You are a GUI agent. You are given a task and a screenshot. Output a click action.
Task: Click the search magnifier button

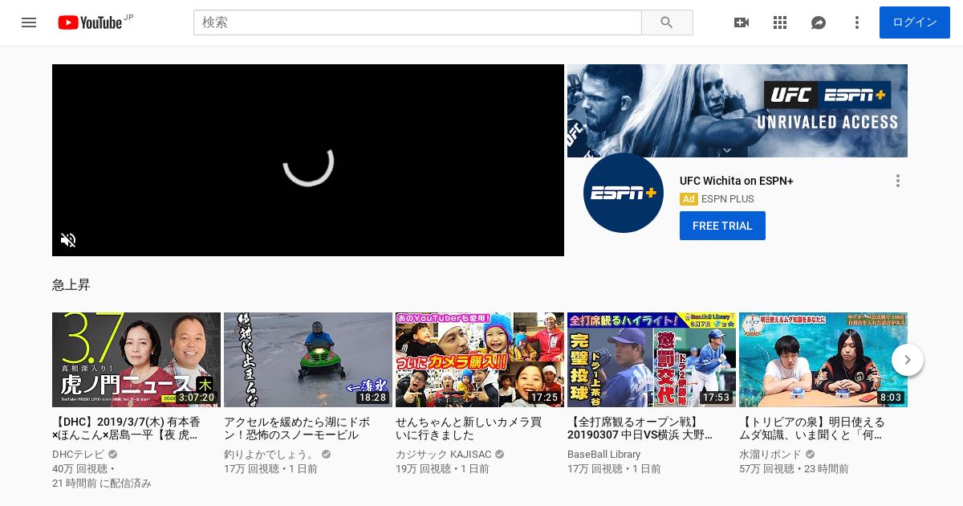[667, 22]
